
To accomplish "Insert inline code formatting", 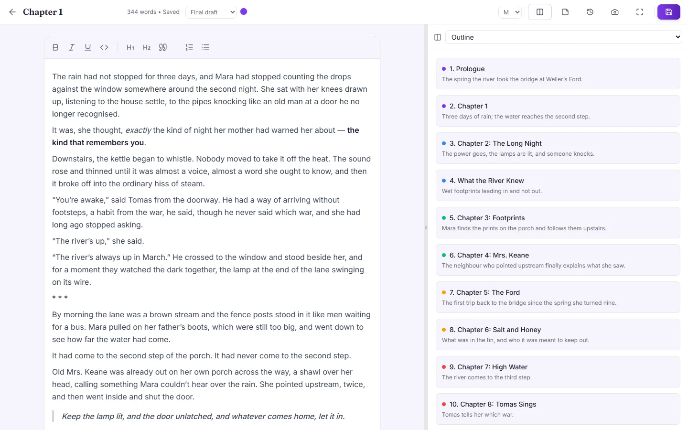I will tap(104, 47).
